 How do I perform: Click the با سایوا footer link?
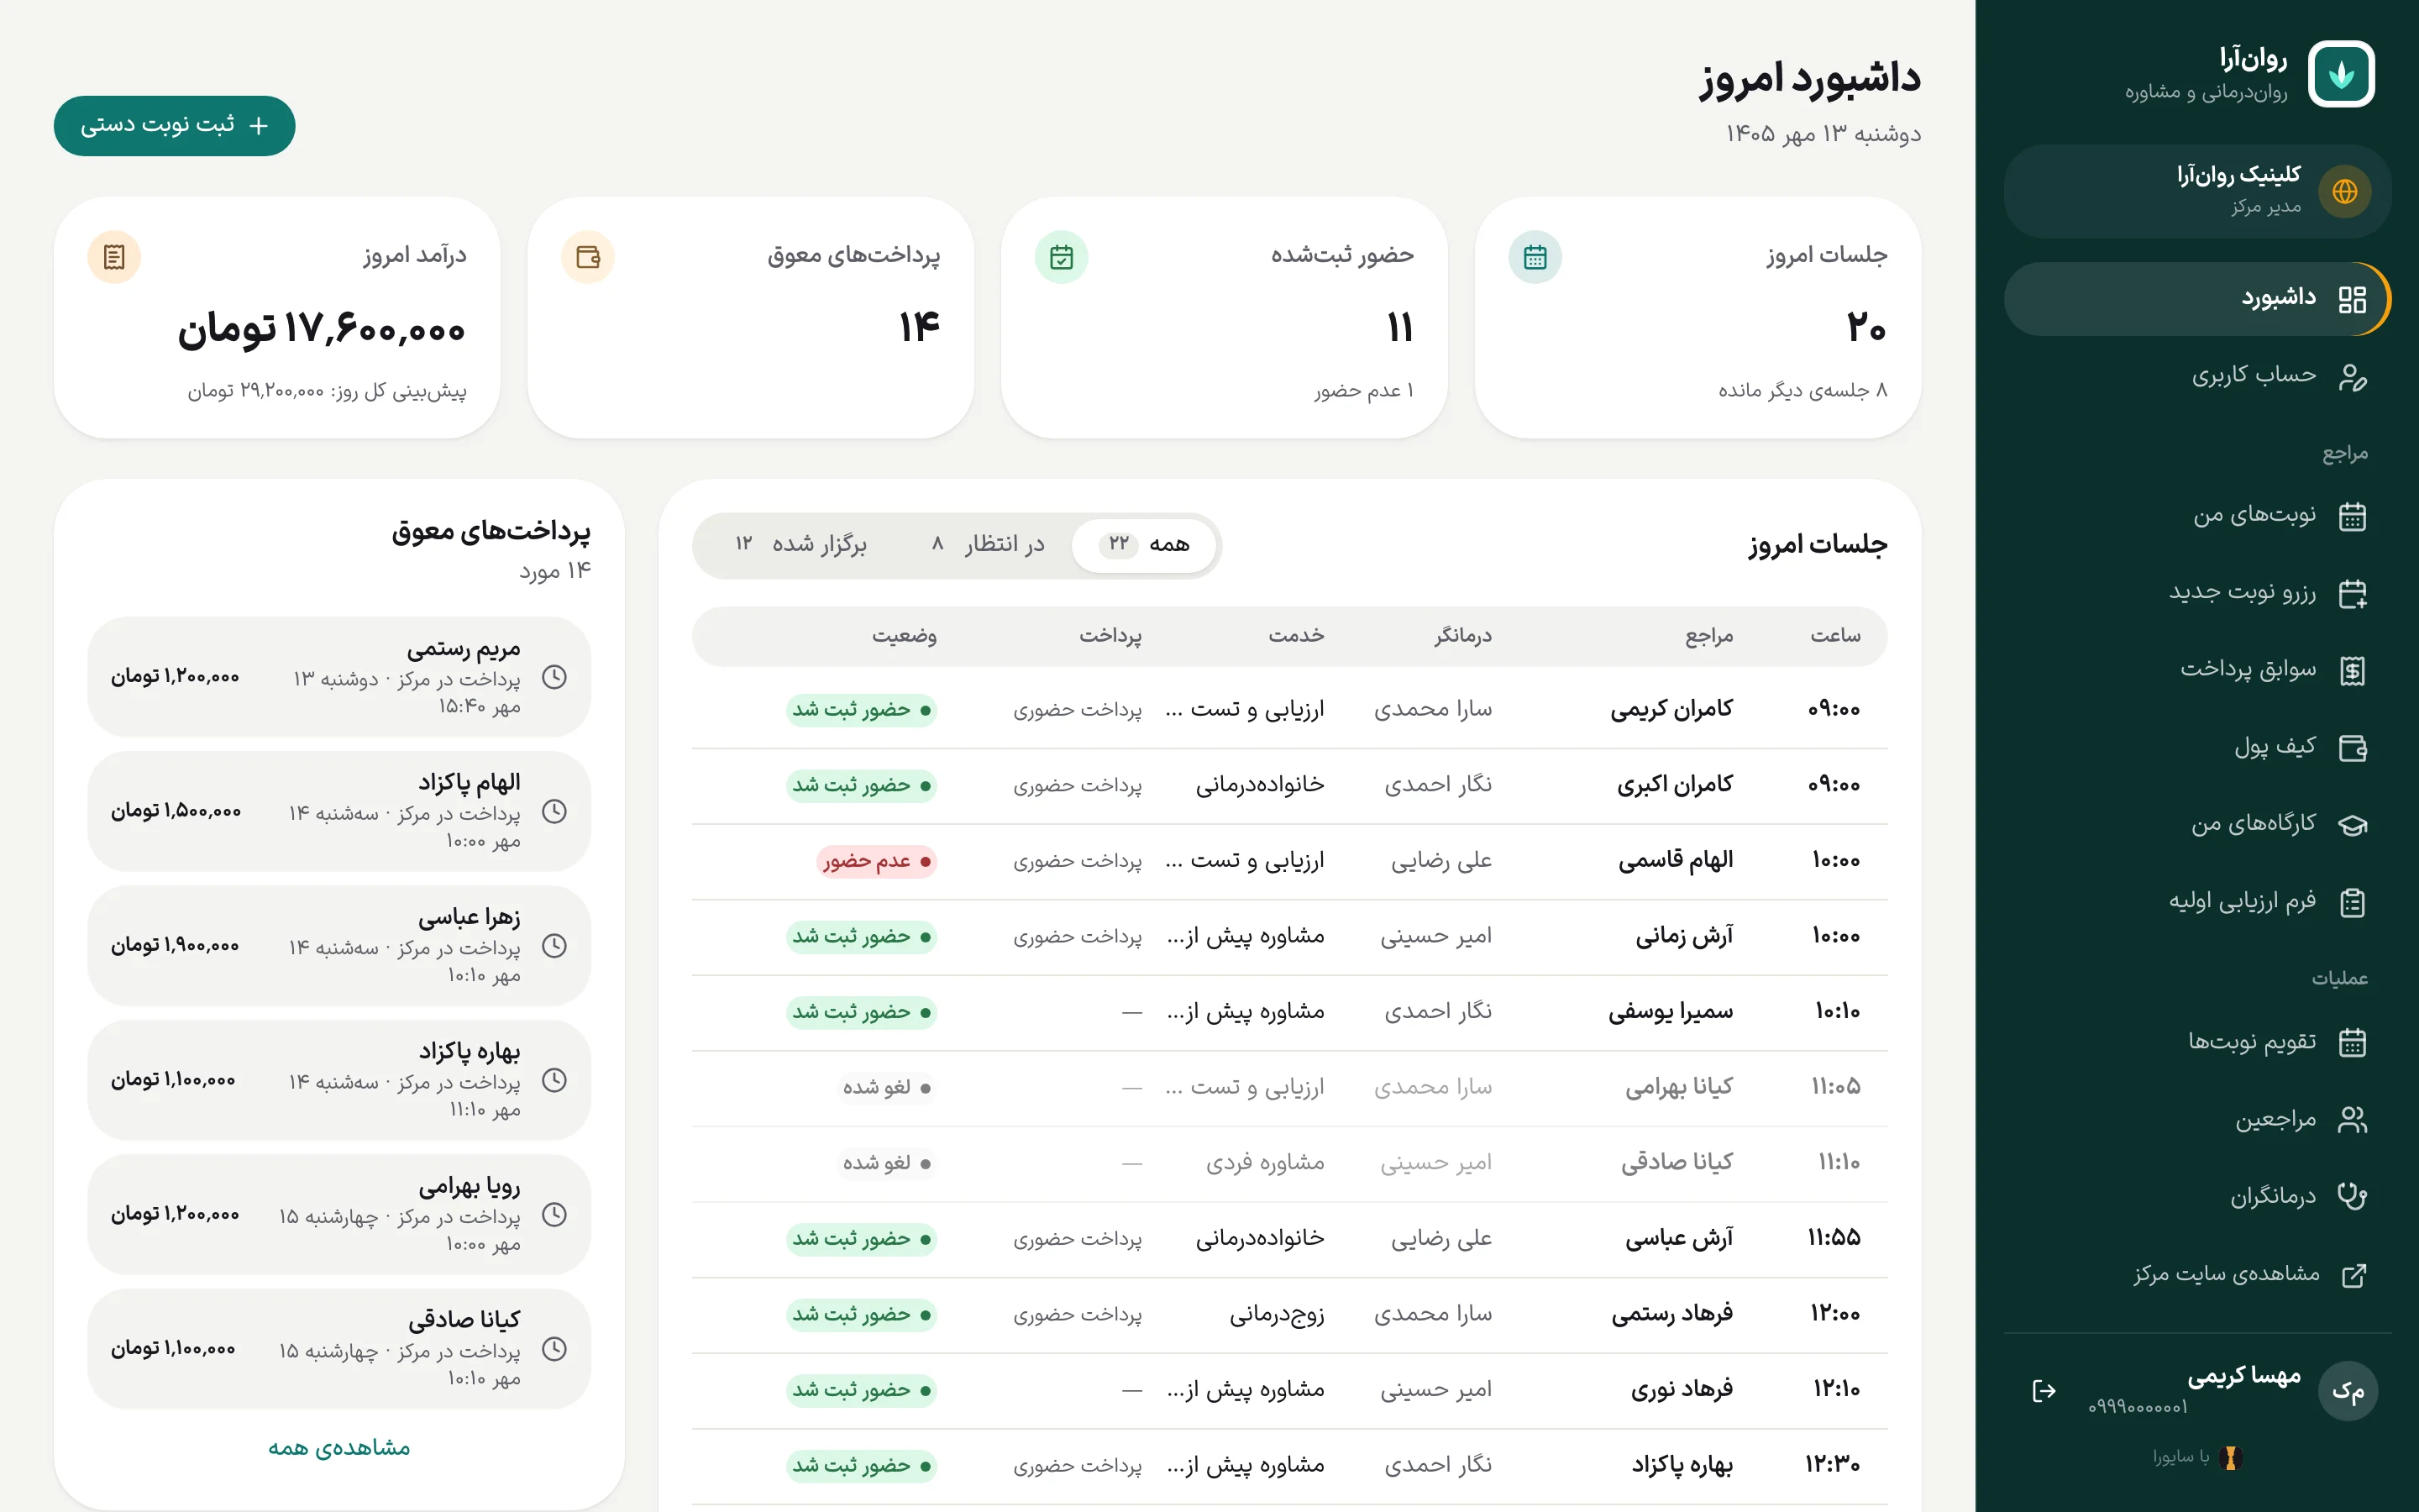(x=2197, y=1457)
